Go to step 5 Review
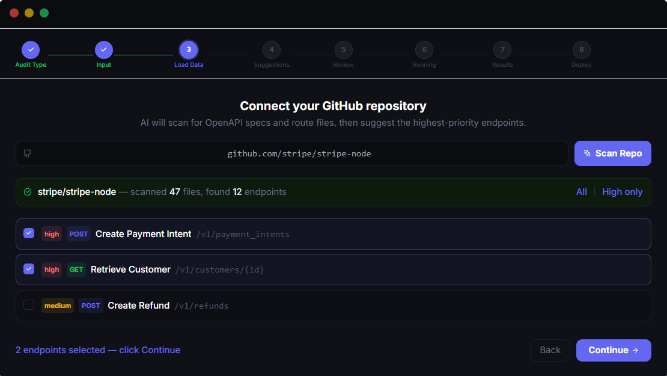This screenshot has width=667, height=376. 343,50
